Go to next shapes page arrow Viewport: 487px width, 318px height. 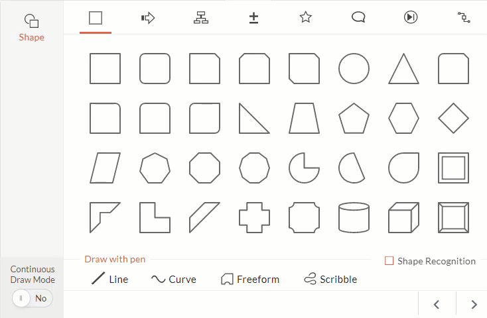(474, 304)
